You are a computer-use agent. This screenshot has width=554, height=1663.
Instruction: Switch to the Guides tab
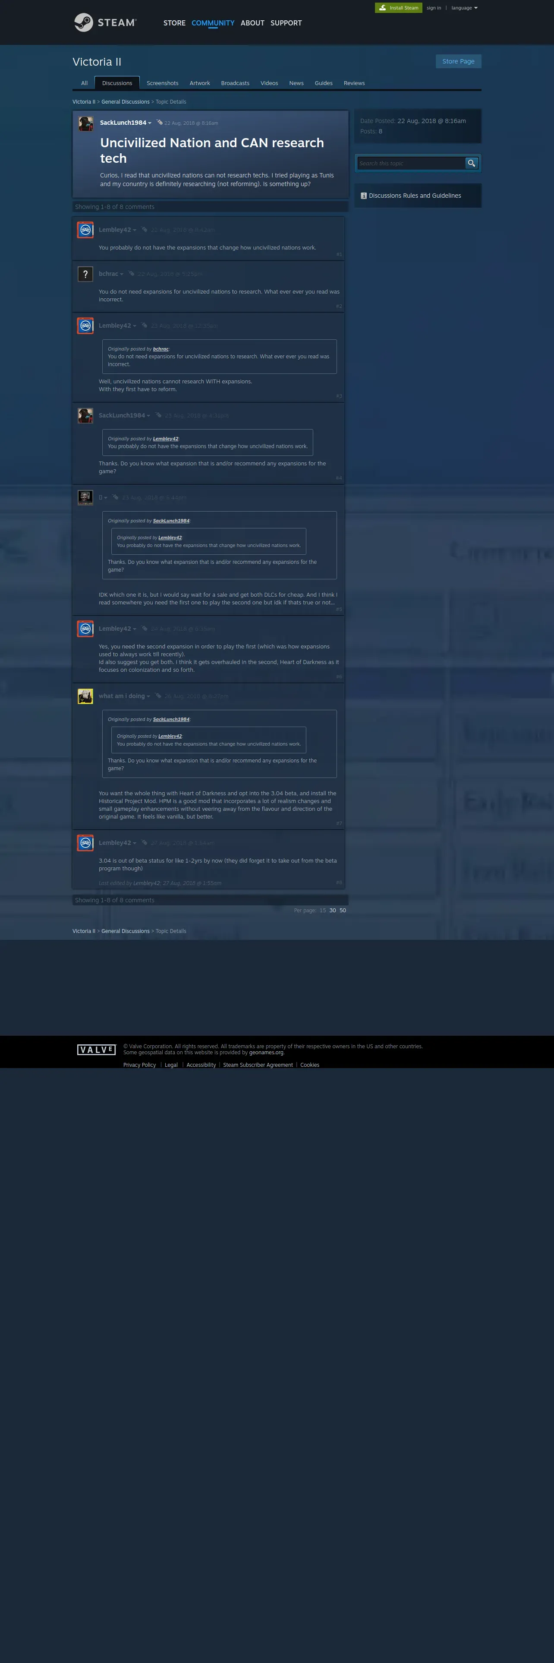coord(324,83)
